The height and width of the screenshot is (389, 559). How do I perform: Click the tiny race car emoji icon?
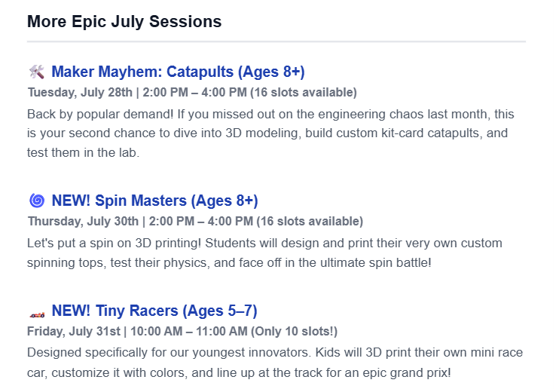click(37, 315)
